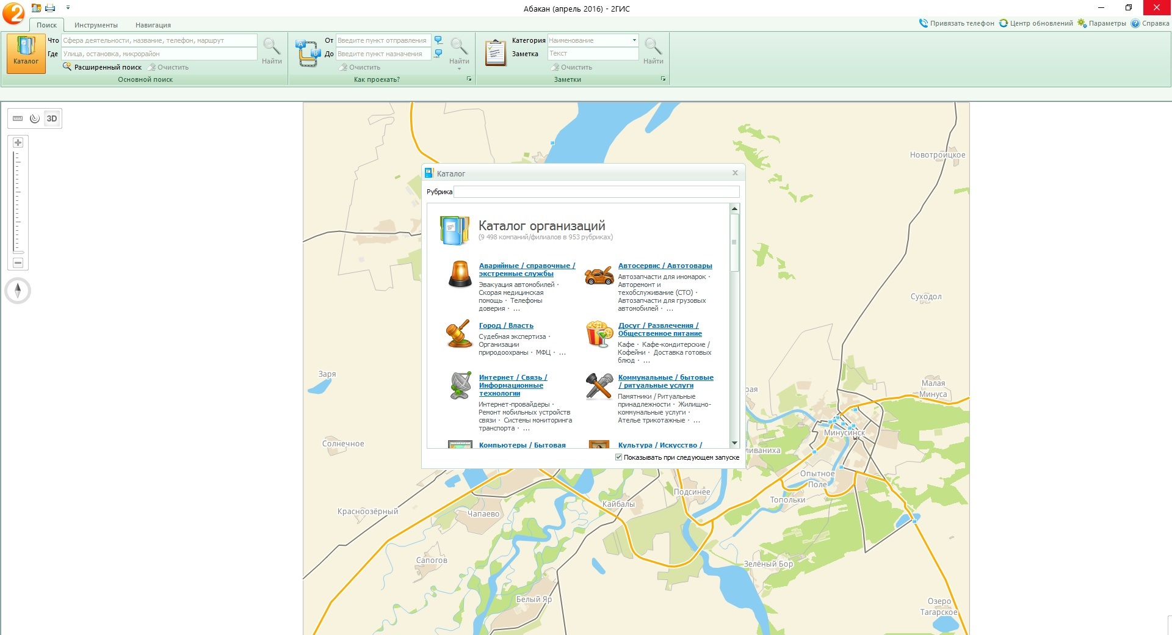Zoom in with the plus button

(x=18, y=142)
